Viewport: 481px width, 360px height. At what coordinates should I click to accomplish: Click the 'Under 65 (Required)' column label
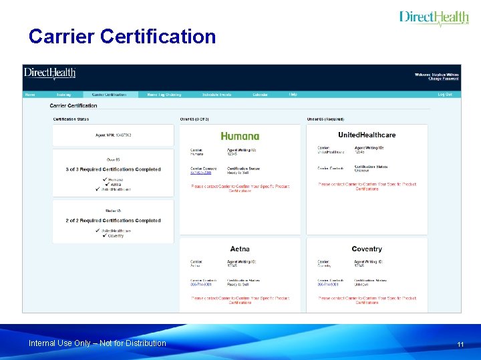(x=325, y=119)
